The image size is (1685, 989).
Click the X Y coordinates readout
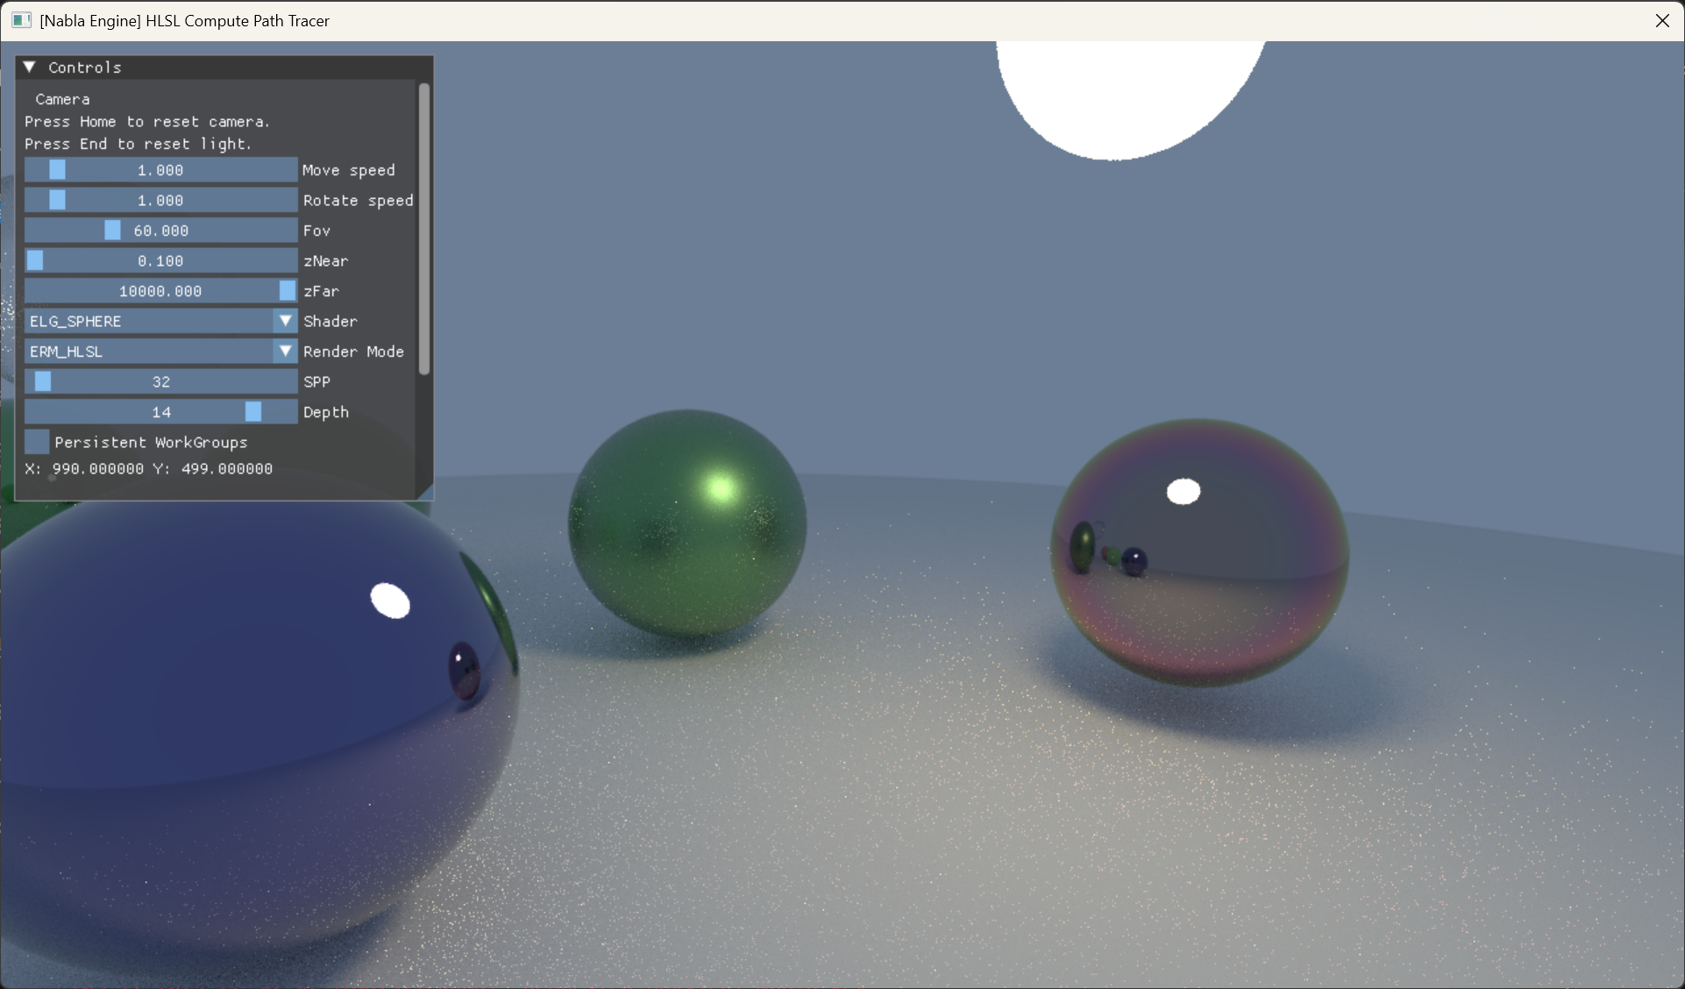point(149,469)
